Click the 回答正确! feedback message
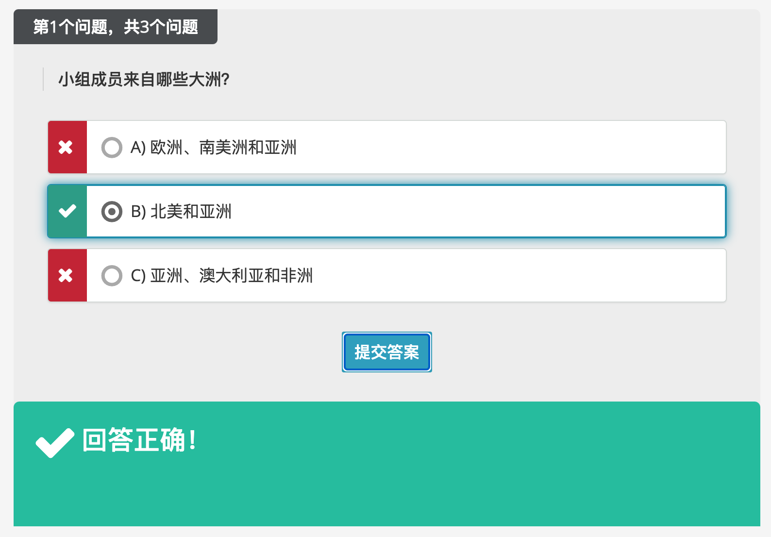This screenshot has height=537, width=771. [139, 440]
